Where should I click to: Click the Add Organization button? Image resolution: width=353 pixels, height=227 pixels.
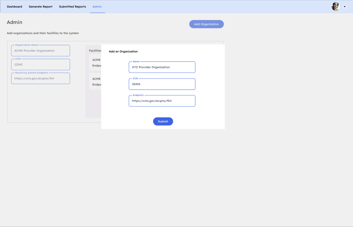click(x=206, y=24)
